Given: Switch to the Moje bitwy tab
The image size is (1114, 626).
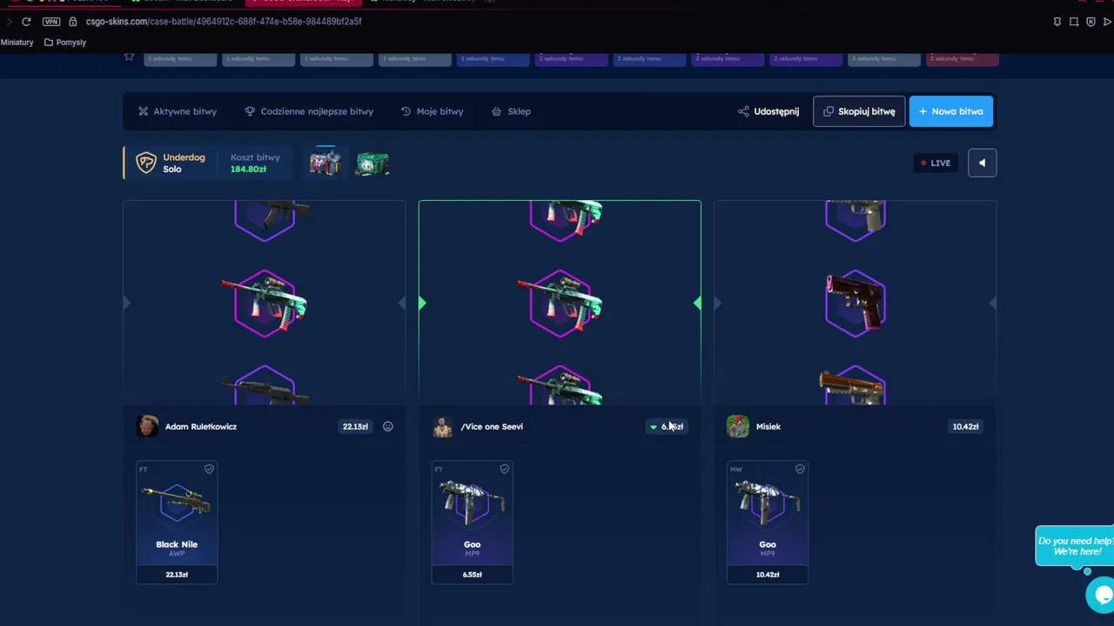Looking at the screenshot, I should coord(432,111).
